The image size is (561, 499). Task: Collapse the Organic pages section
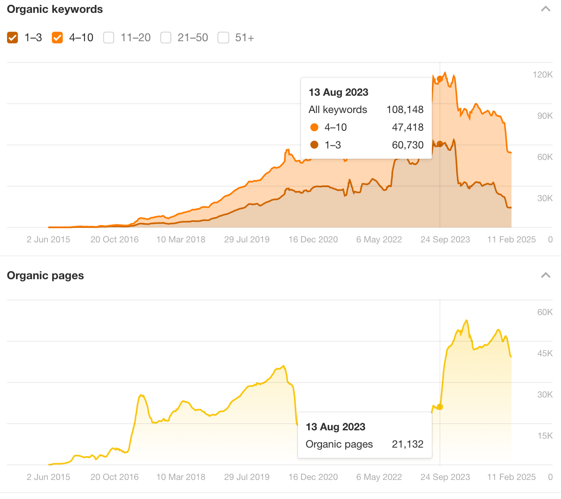point(546,275)
